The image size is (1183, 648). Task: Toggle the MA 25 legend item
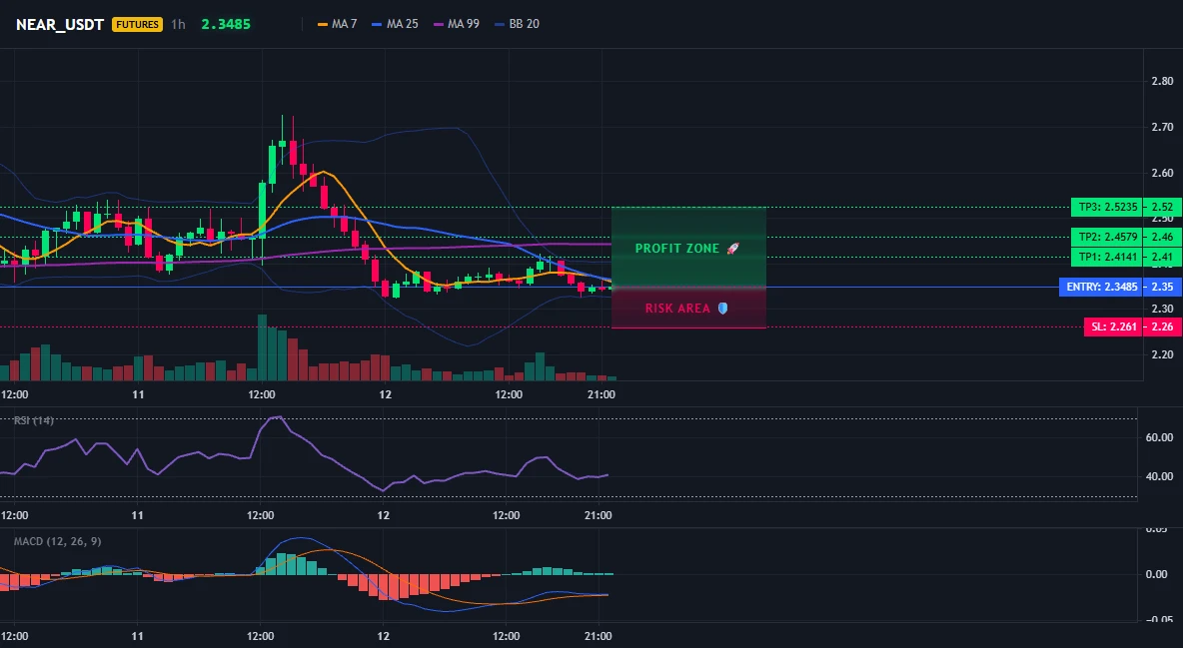[396, 24]
